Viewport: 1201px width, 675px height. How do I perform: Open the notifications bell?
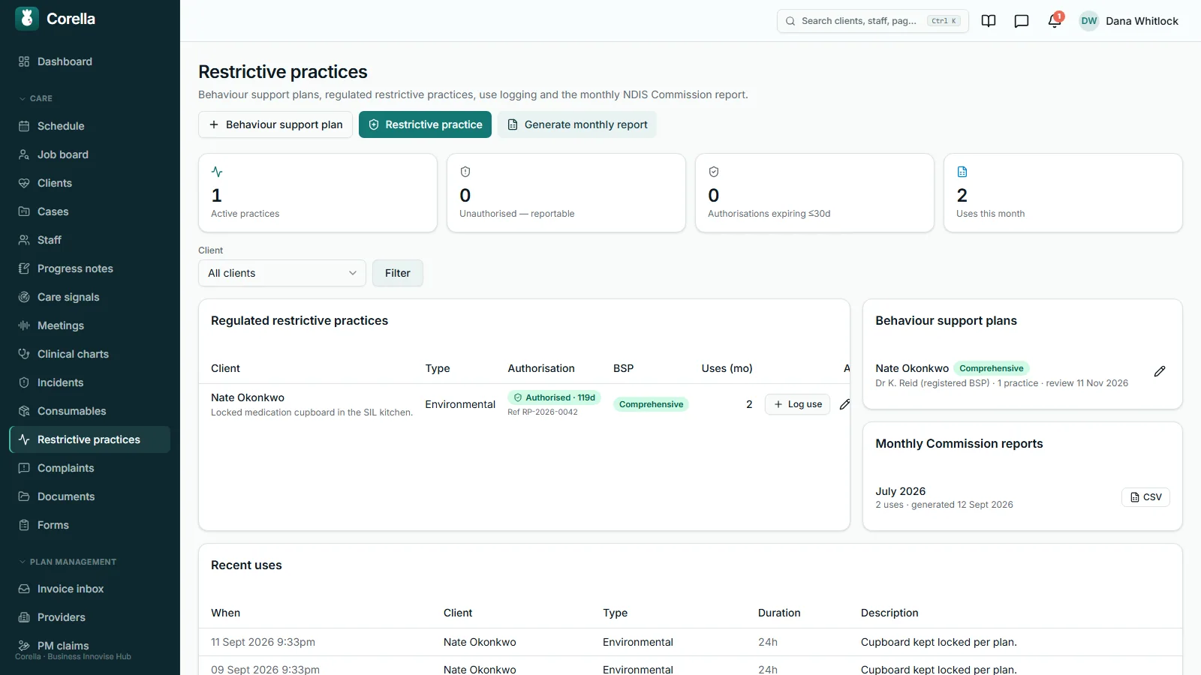1055,21
